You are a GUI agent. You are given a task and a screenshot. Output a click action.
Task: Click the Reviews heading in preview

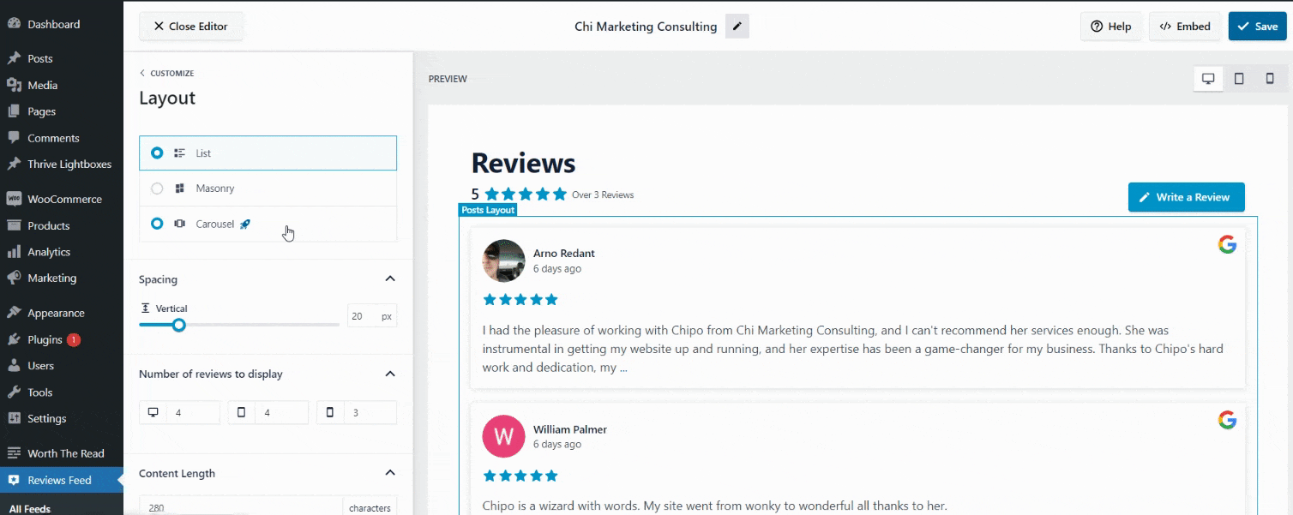[x=524, y=163]
